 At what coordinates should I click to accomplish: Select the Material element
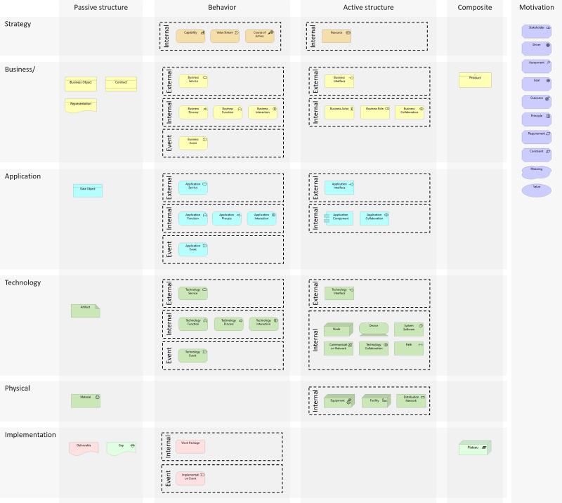click(x=86, y=401)
